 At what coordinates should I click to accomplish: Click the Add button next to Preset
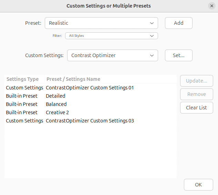[178, 23]
